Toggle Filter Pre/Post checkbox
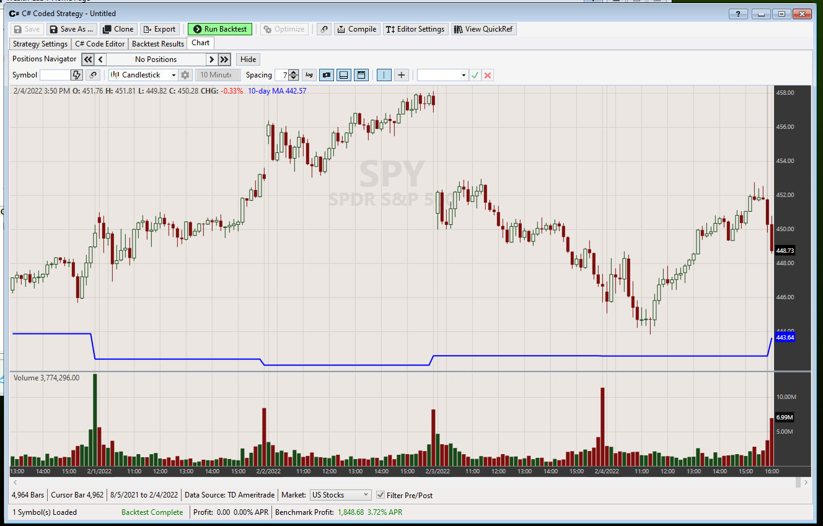The image size is (823, 526). (381, 495)
